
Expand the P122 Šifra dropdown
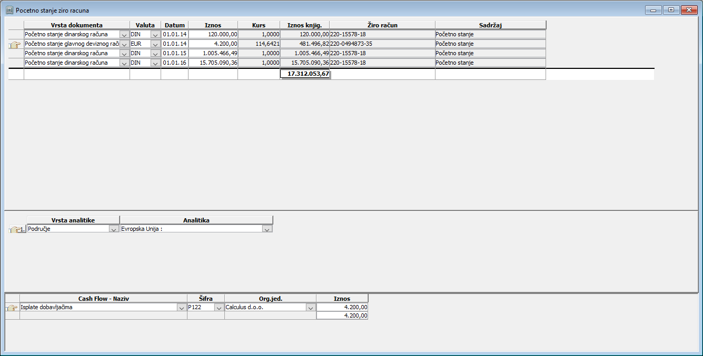[219, 308]
